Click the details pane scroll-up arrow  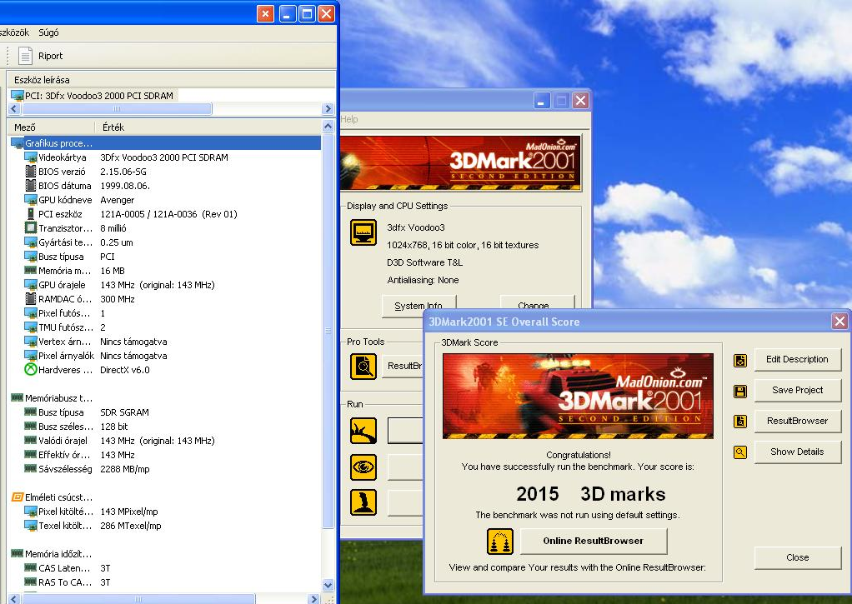(x=328, y=127)
